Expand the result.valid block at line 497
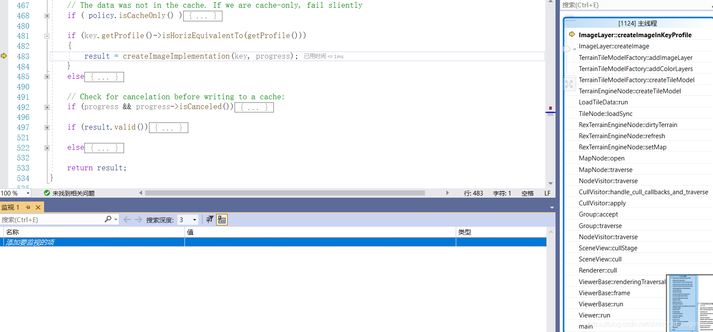The image size is (713, 332). click(47, 127)
